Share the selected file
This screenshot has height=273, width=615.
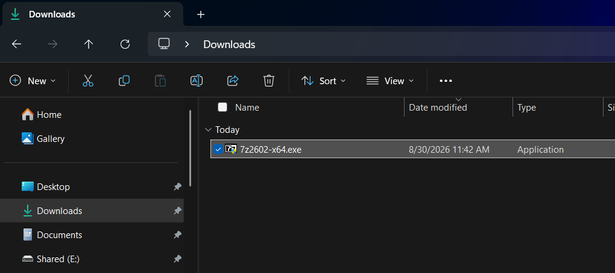pos(233,81)
